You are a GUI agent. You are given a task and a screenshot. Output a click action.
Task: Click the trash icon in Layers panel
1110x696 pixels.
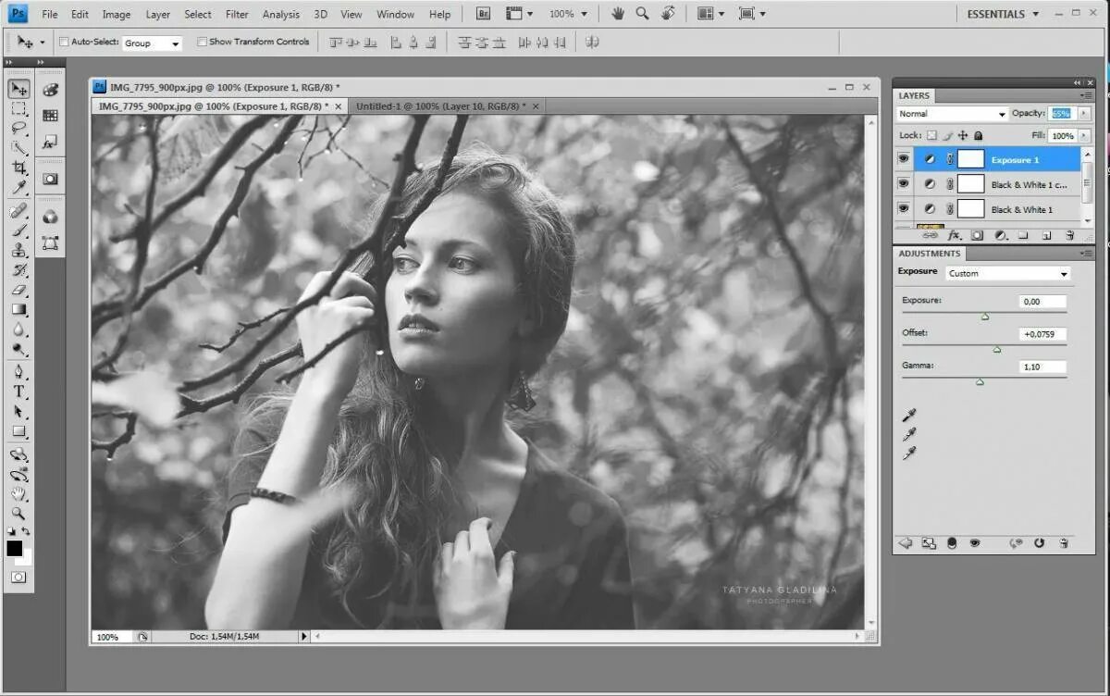(1070, 236)
